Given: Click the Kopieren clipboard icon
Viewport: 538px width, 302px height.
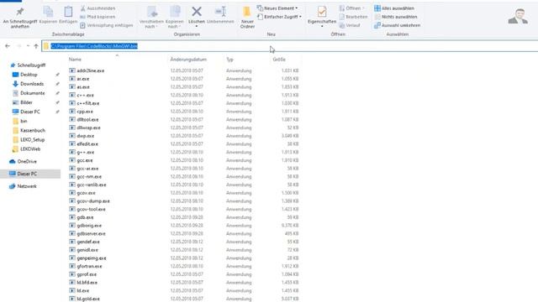Looking at the screenshot, I should coord(48,13).
